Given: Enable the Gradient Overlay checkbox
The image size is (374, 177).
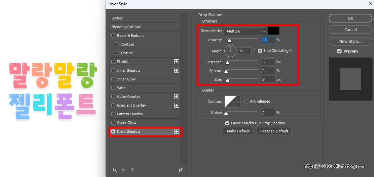Looking at the screenshot, I should click(x=113, y=105).
